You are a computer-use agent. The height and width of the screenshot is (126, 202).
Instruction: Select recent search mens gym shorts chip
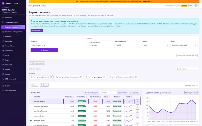click(41, 77)
